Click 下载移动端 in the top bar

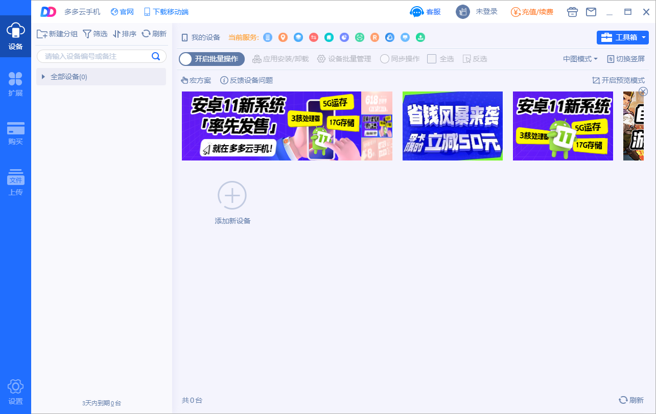[x=167, y=11]
